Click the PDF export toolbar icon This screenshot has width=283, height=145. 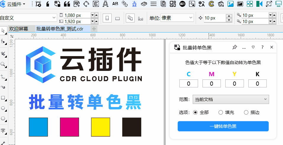click(77, 4)
